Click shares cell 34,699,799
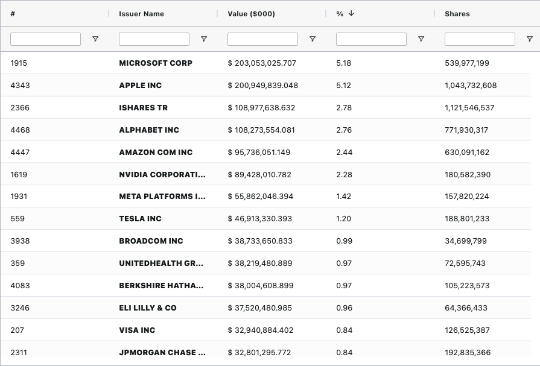 click(466, 241)
